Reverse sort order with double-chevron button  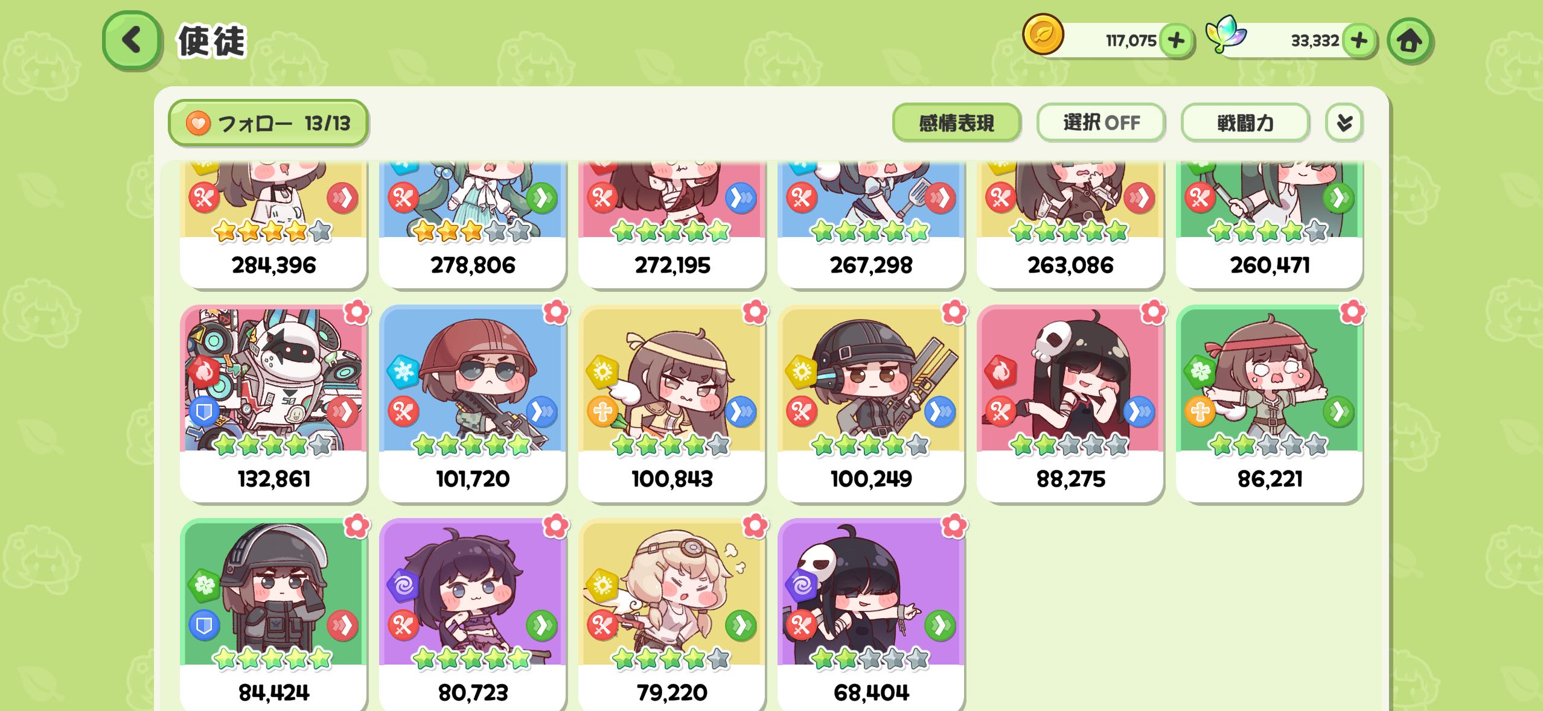[x=1344, y=123]
